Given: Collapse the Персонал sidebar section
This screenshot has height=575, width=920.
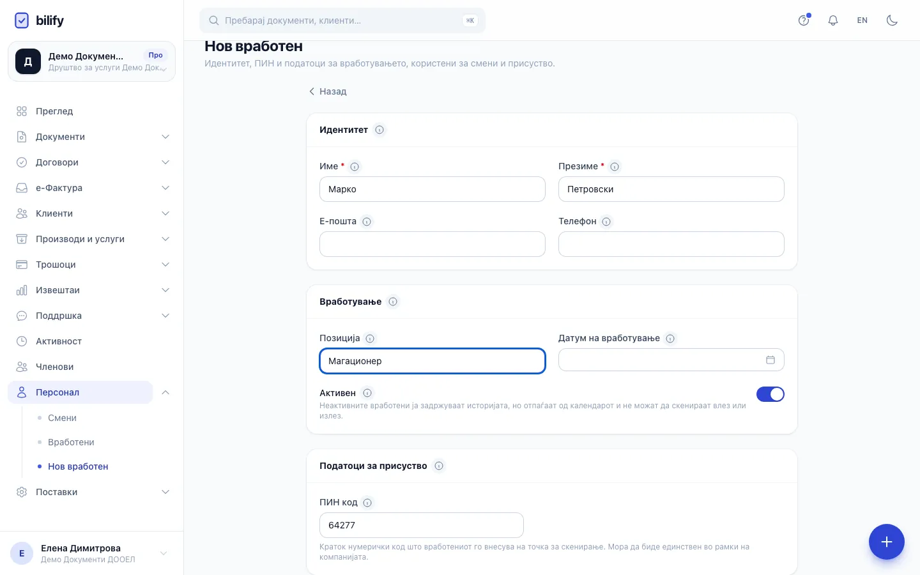Looking at the screenshot, I should click(x=165, y=392).
